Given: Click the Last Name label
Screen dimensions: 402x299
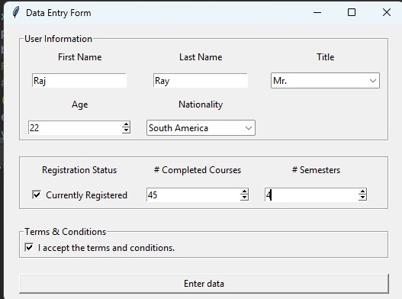Looking at the screenshot, I should pyautogui.click(x=201, y=57).
